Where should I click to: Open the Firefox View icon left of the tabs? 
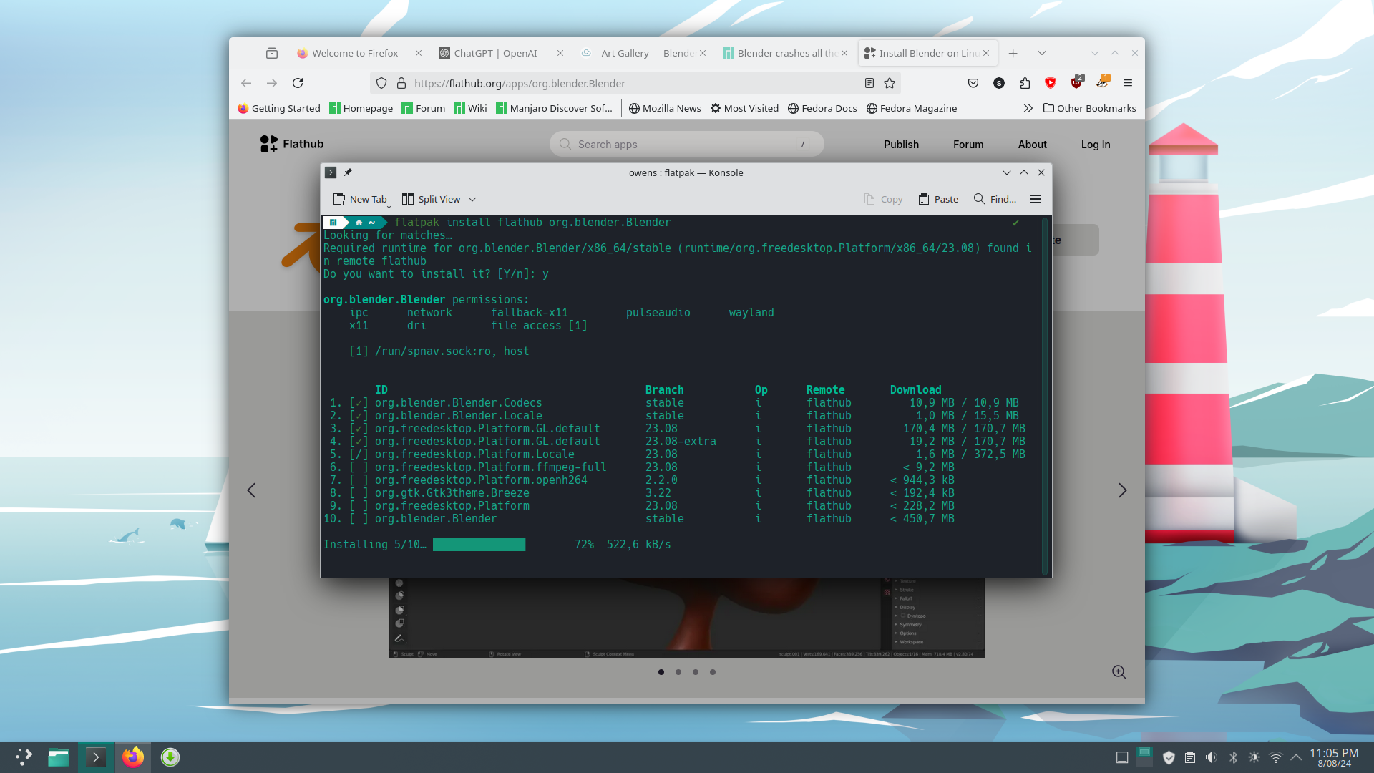pos(272,53)
